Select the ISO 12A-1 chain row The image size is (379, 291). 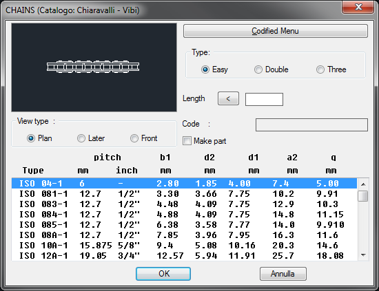(184, 255)
